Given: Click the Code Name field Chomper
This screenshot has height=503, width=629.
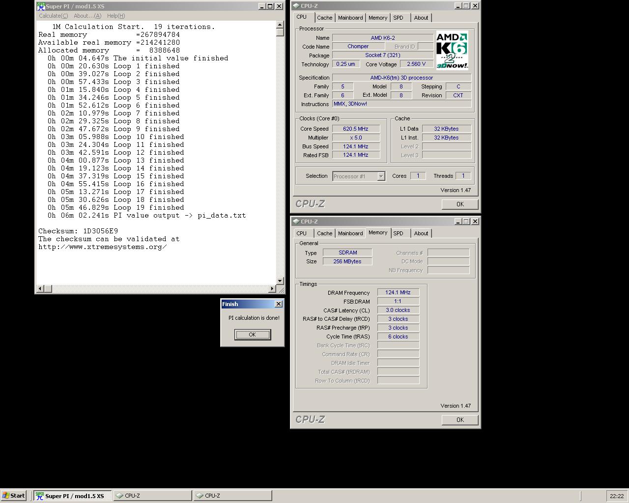Looking at the screenshot, I should [358, 47].
